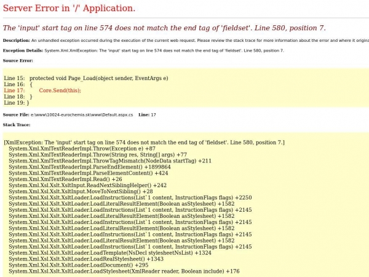Click the red 'Core.Send(this);' line 17

60,90
